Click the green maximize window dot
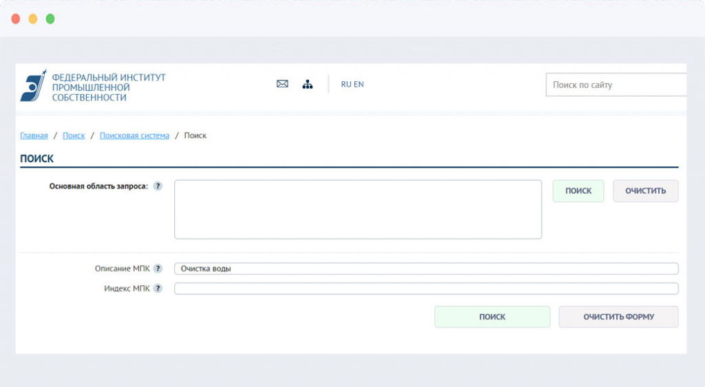 50,19
